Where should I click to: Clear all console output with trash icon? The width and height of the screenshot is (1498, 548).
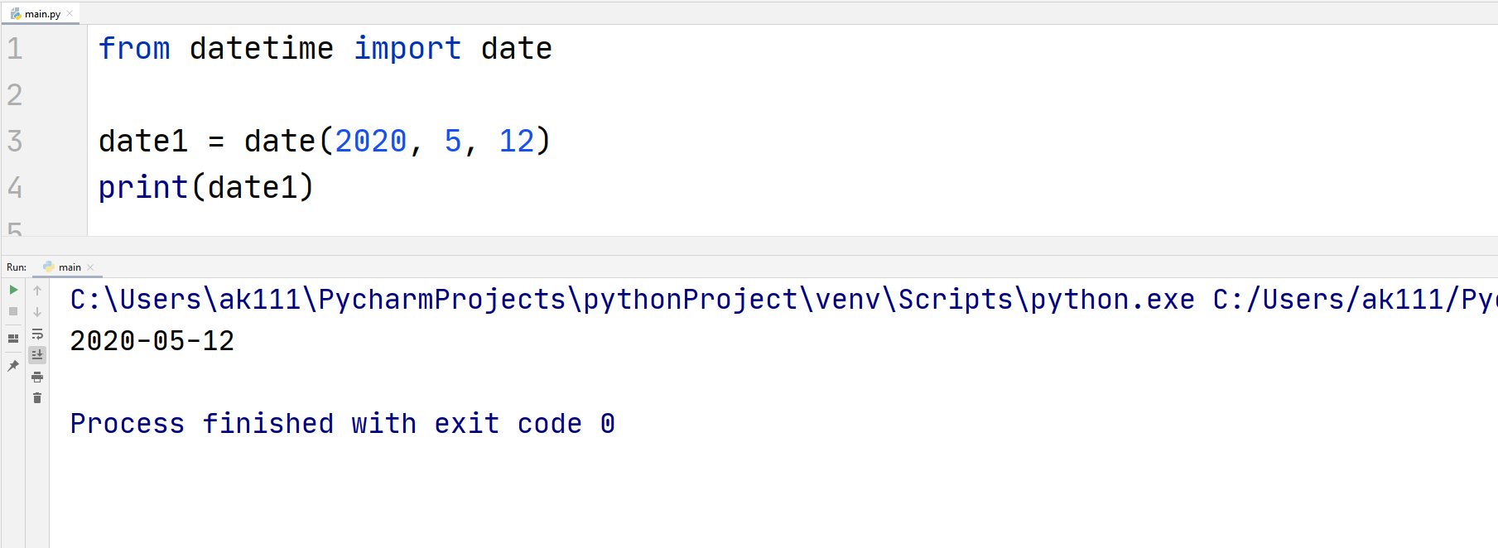pos(37,397)
